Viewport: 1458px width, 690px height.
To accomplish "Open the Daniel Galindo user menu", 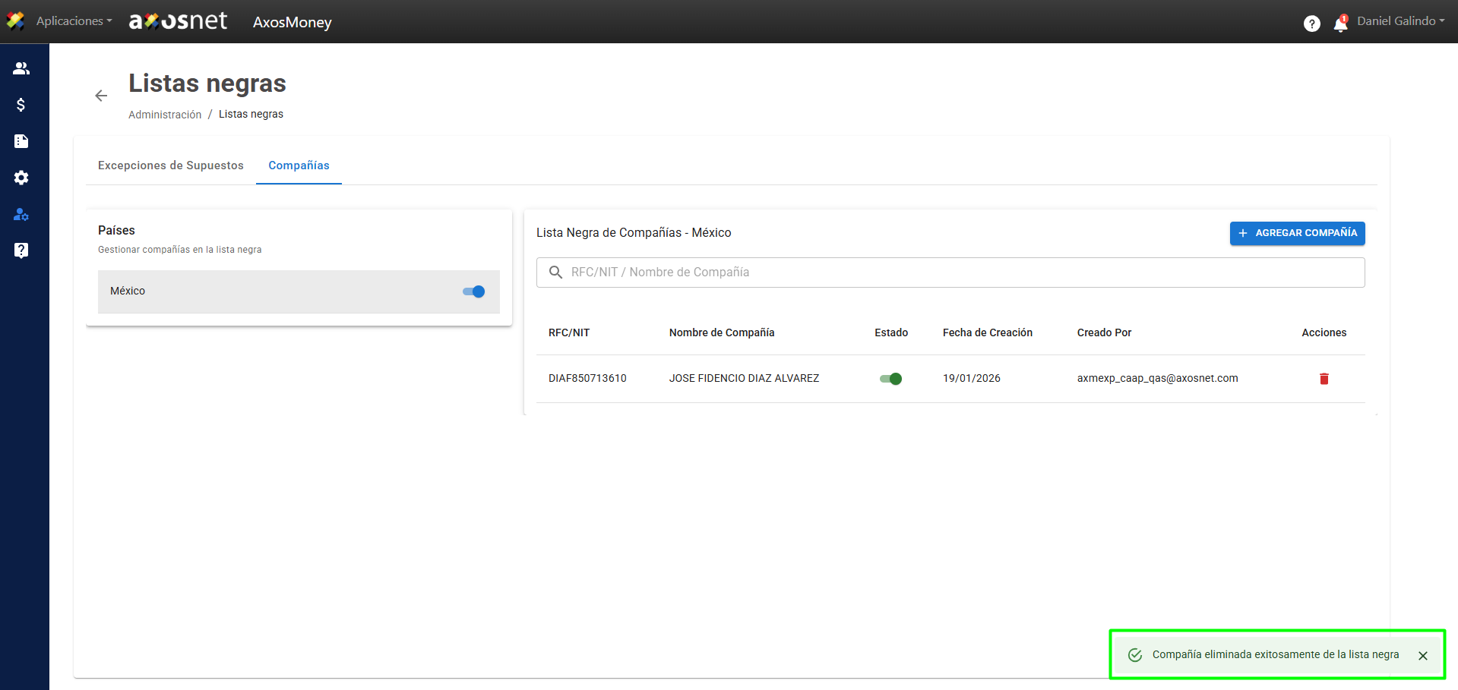I will pos(1400,21).
